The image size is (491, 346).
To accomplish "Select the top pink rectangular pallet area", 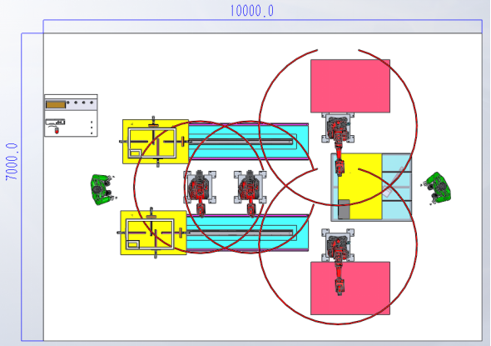I will [x=350, y=86].
